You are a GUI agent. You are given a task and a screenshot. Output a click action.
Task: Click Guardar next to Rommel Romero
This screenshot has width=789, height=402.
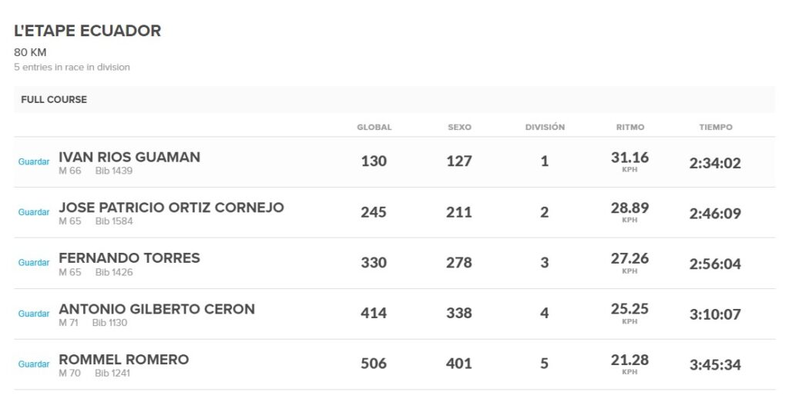pyautogui.click(x=34, y=364)
